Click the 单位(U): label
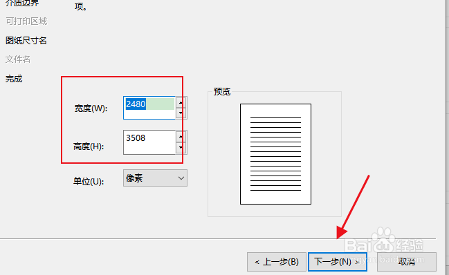The height and width of the screenshot is (275, 449). [x=89, y=181]
